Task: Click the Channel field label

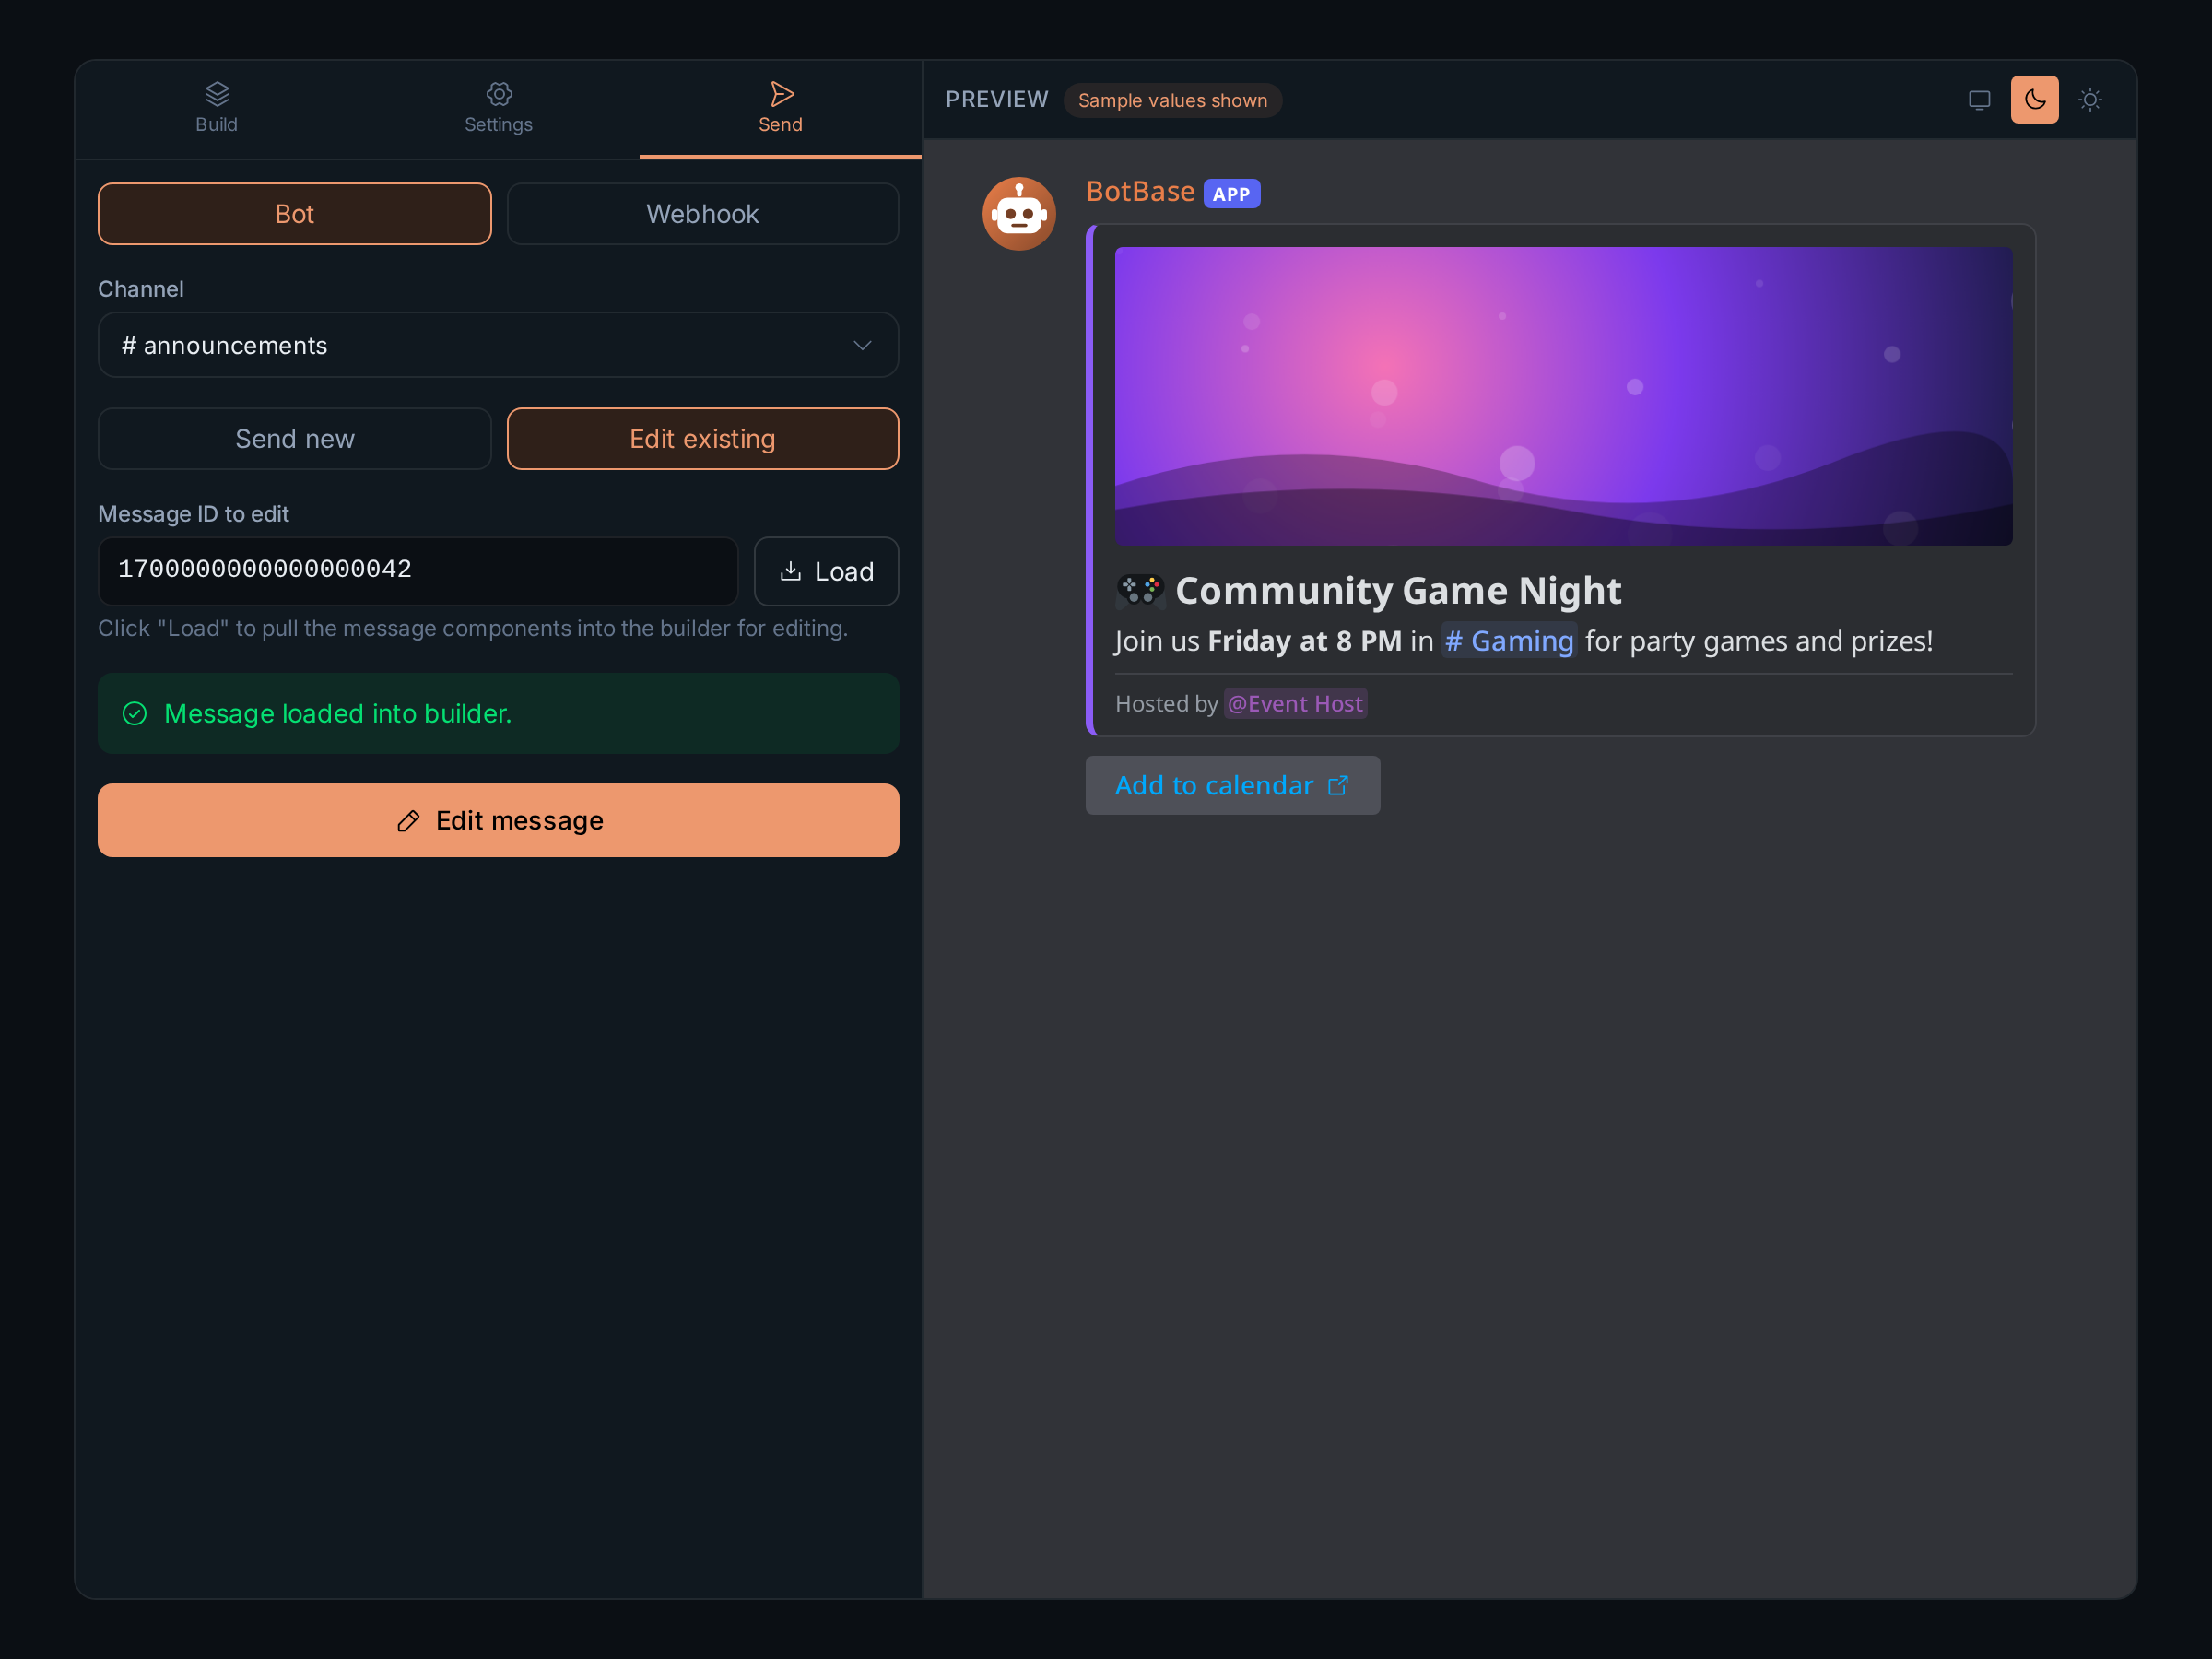Action: [x=141, y=289]
